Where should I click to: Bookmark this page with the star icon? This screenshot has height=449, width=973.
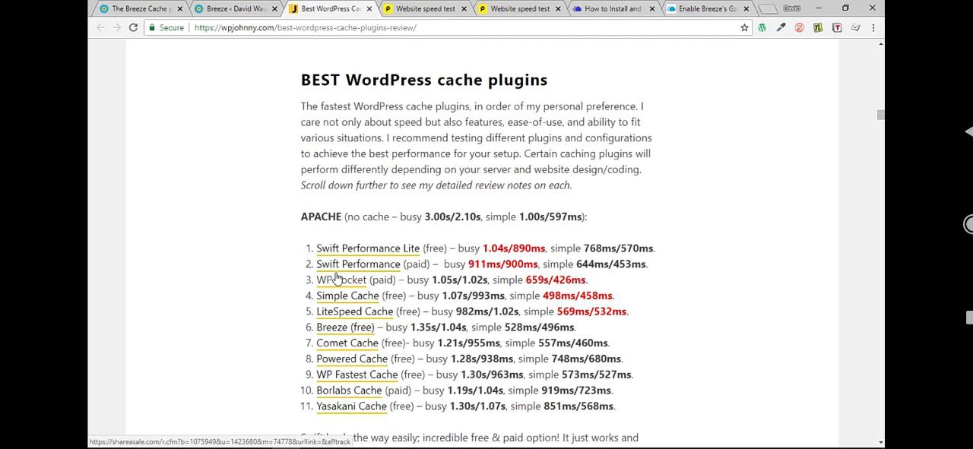pyautogui.click(x=744, y=27)
